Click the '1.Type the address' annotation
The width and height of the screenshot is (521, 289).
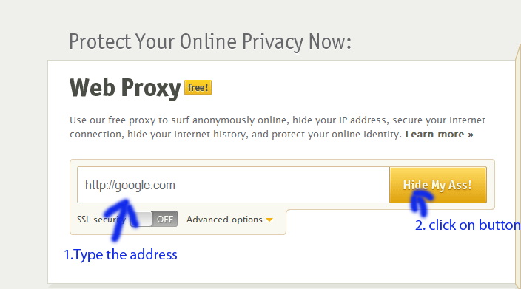point(121,255)
